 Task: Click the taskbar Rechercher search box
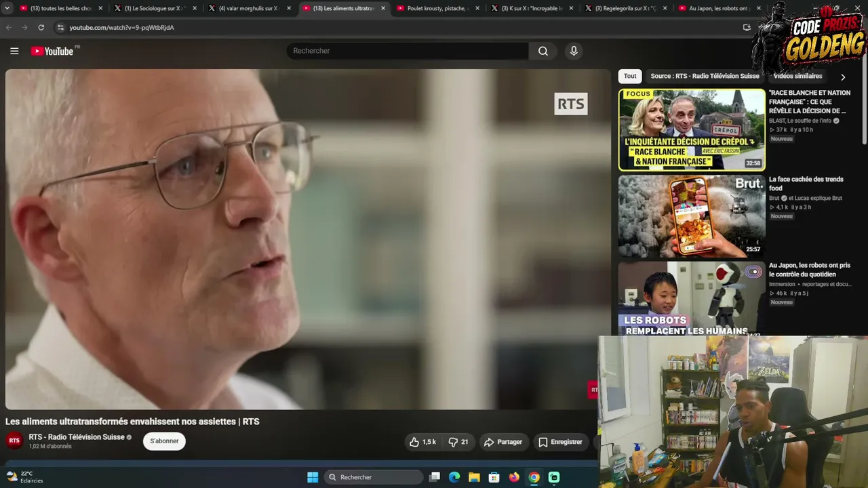point(374,477)
